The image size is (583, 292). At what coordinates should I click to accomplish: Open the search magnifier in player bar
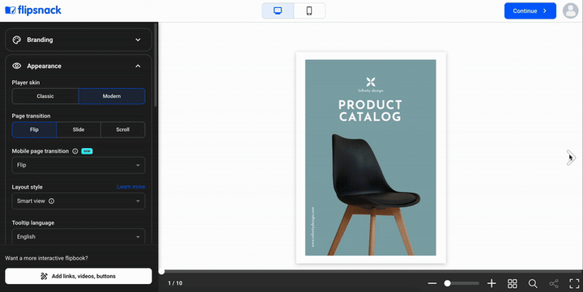point(533,283)
